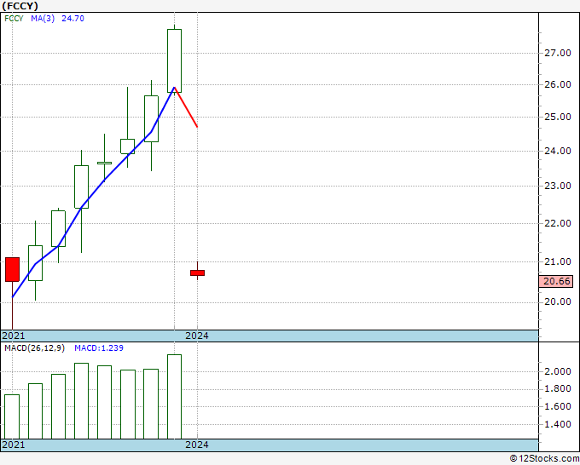Screen dimensions: 580x465
Task: Click the 20.00 price axis label
Action: coord(558,301)
